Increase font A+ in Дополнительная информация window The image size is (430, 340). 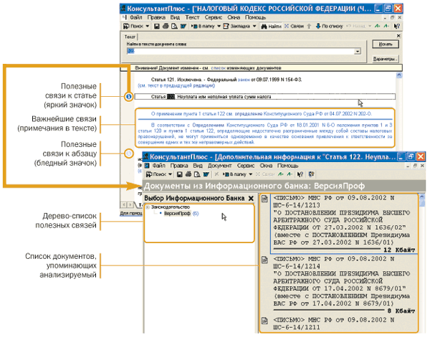280,174
